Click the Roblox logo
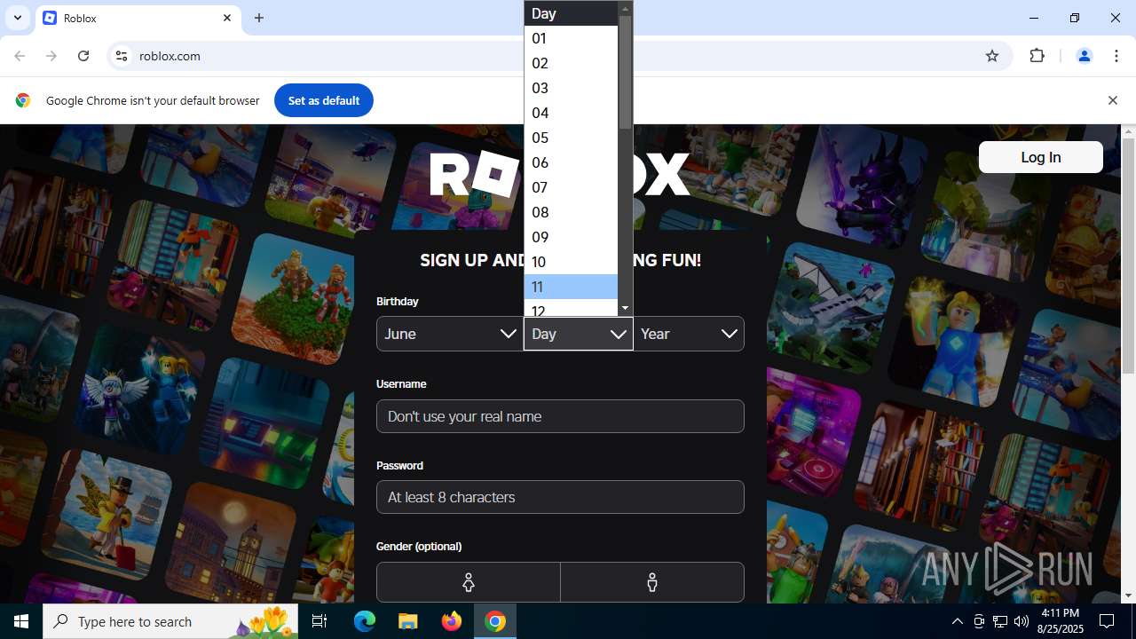This screenshot has height=639, width=1136. click(560, 174)
